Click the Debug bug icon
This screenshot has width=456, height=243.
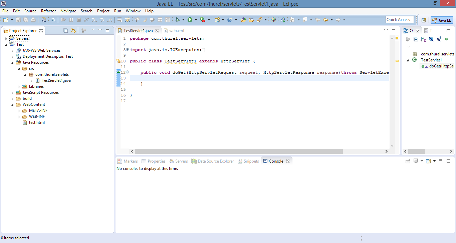point(178,20)
